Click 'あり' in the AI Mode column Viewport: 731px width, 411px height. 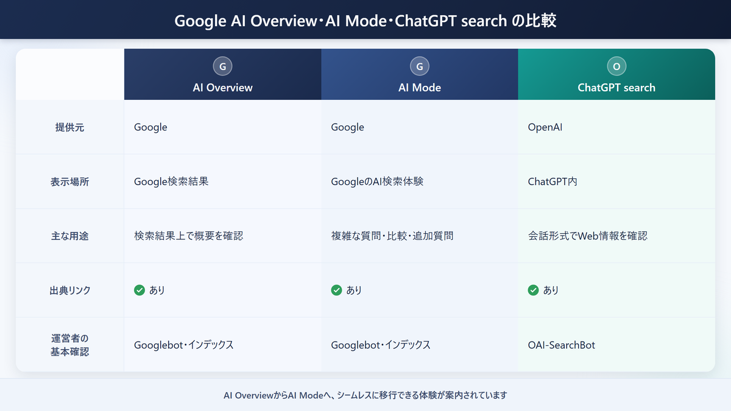(x=354, y=290)
